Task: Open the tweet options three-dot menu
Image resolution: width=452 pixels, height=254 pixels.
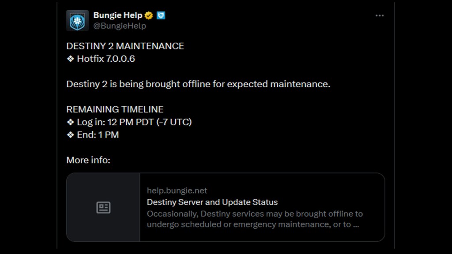Action: click(x=380, y=15)
